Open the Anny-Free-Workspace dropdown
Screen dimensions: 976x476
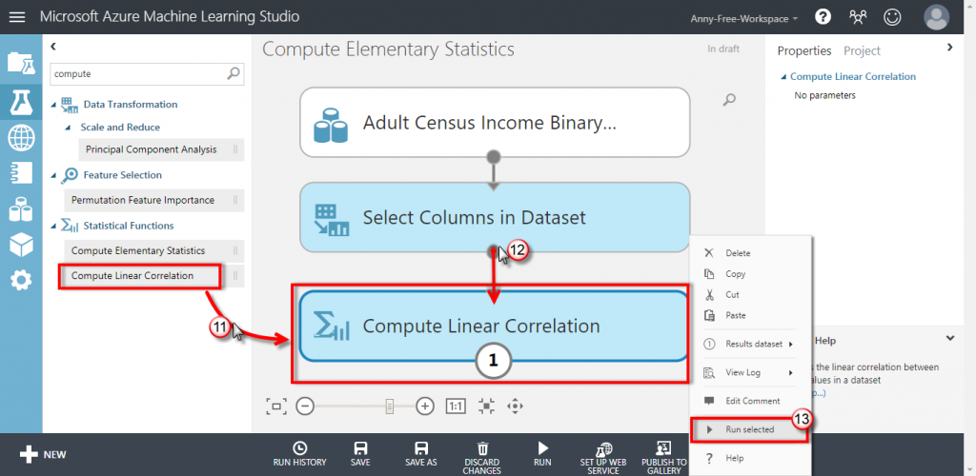[743, 19]
